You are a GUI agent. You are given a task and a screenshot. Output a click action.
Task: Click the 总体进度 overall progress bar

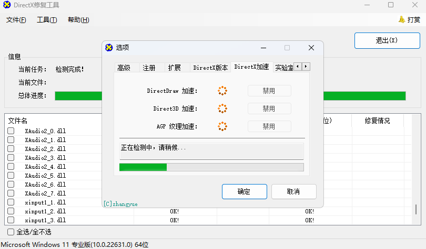pos(230,96)
